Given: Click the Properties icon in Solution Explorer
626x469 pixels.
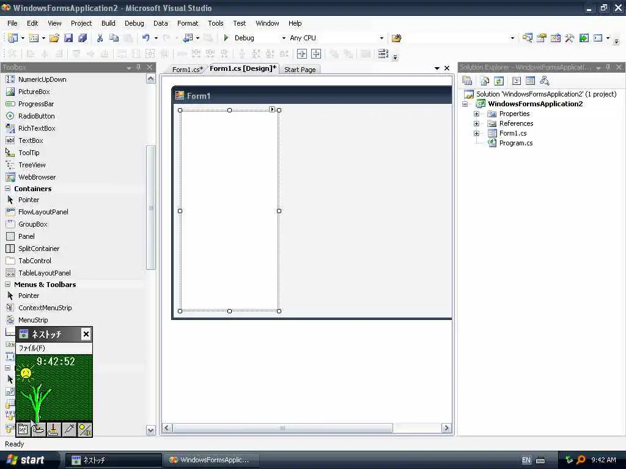Looking at the screenshot, I should [467, 81].
